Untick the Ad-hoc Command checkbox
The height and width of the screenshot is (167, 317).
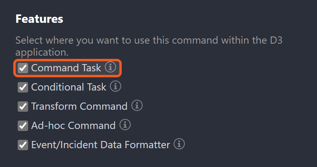23,126
